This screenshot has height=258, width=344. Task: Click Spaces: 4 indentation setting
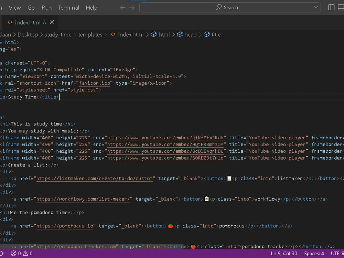click(314, 254)
